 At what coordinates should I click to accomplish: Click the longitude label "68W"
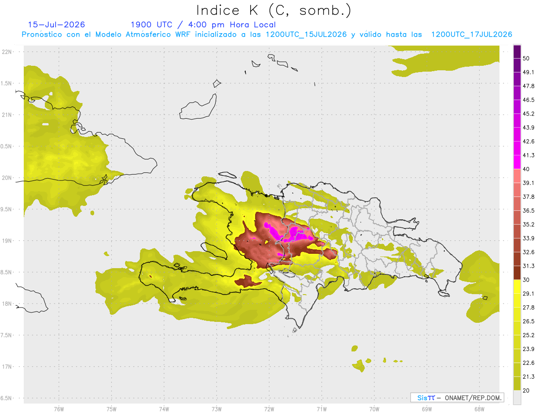point(478,409)
